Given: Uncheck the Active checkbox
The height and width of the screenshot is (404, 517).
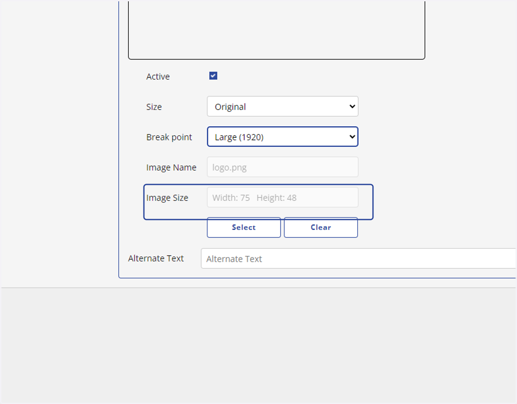Looking at the screenshot, I should pyautogui.click(x=213, y=76).
